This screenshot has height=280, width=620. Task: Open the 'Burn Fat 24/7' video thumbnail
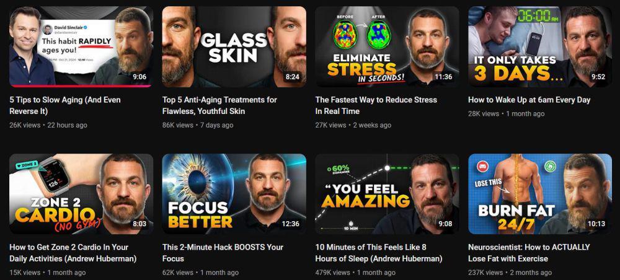coord(540,194)
